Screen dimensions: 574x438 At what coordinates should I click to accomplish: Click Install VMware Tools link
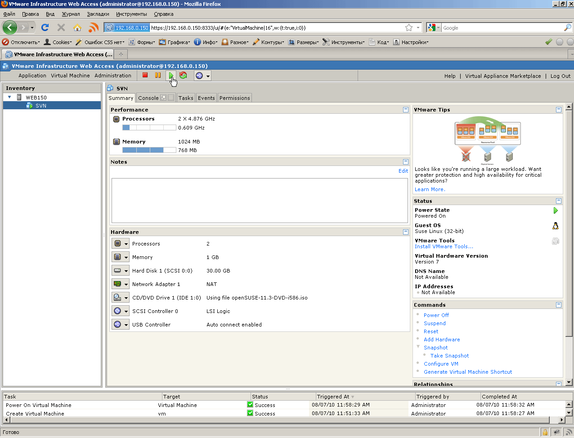[444, 246]
